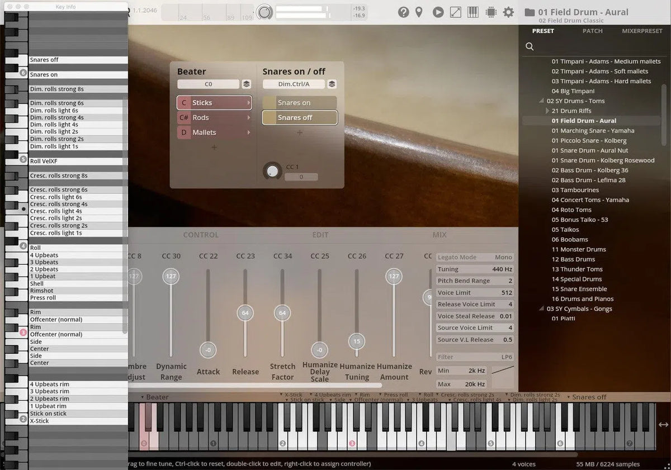Click the keyboard display icon in toolbar
This screenshot has height=470, width=671.
point(473,12)
